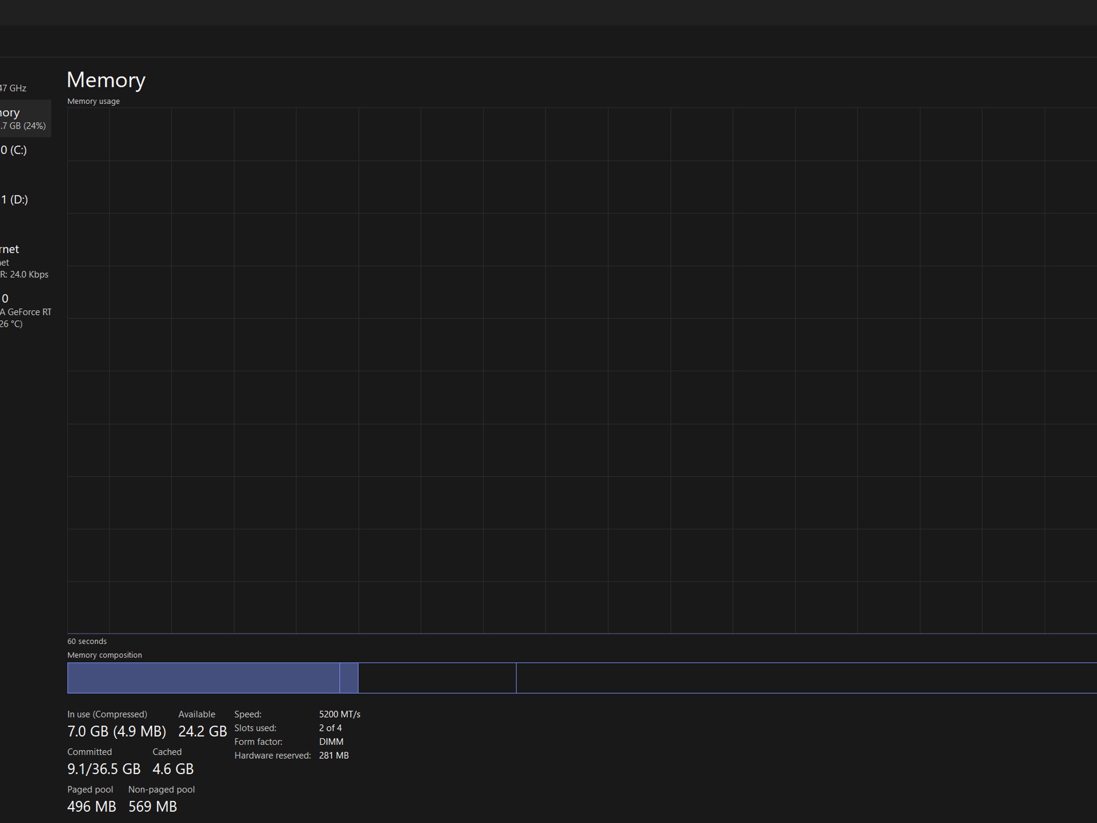Click the 2 of 4 Slots used value
1097x823 pixels.
point(330,728)
